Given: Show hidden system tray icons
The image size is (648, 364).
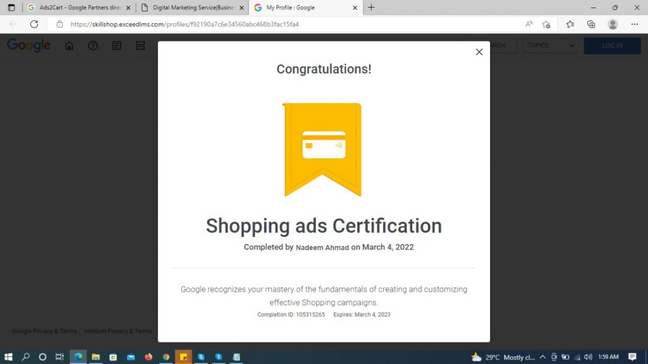Looking at the screenshot, I should [542, 357].
